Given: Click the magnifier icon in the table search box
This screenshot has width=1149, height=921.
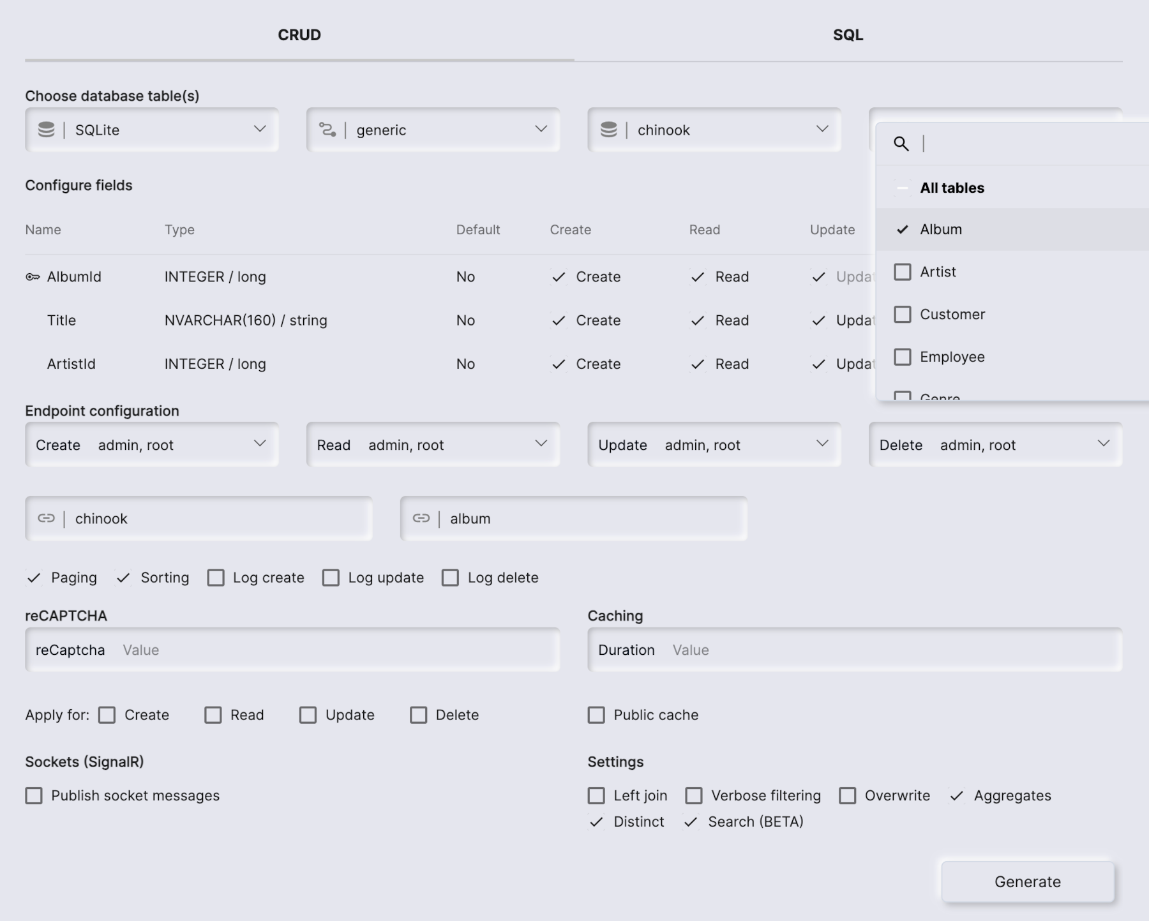Looking at the screenshot, I should pos(901,144).
